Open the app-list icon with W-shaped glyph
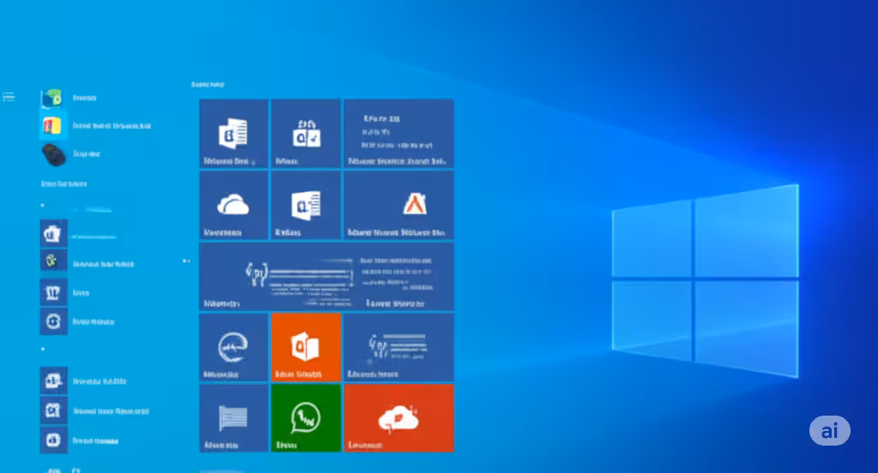Screen dimensions: 878x473 click(x=53, y=292)
